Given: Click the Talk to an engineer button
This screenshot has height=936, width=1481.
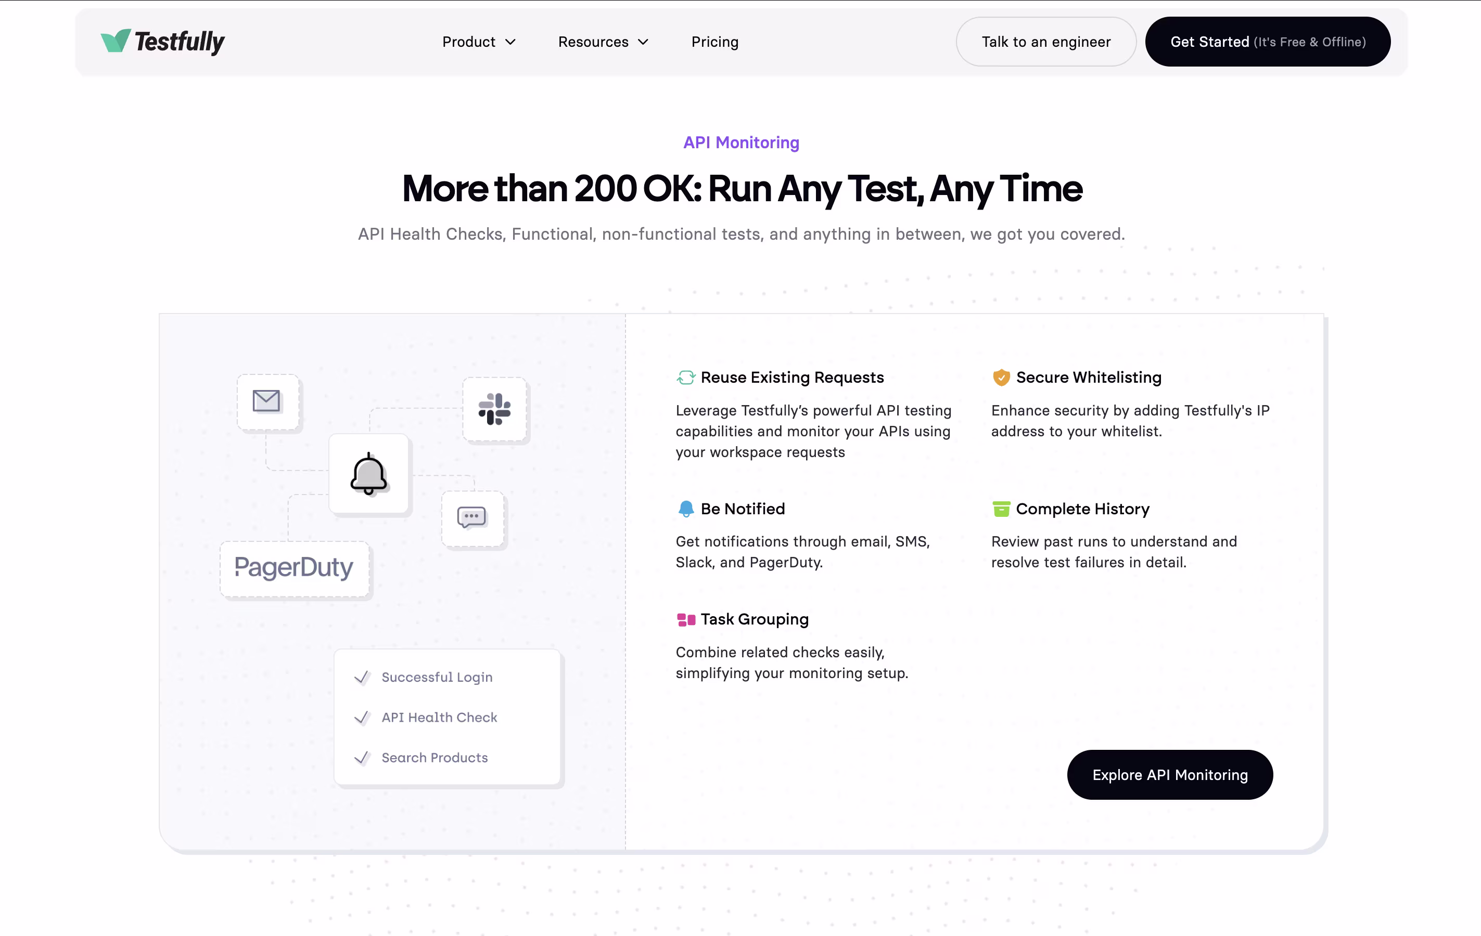Looking at the screenshot, I should tap(1045, 42).
